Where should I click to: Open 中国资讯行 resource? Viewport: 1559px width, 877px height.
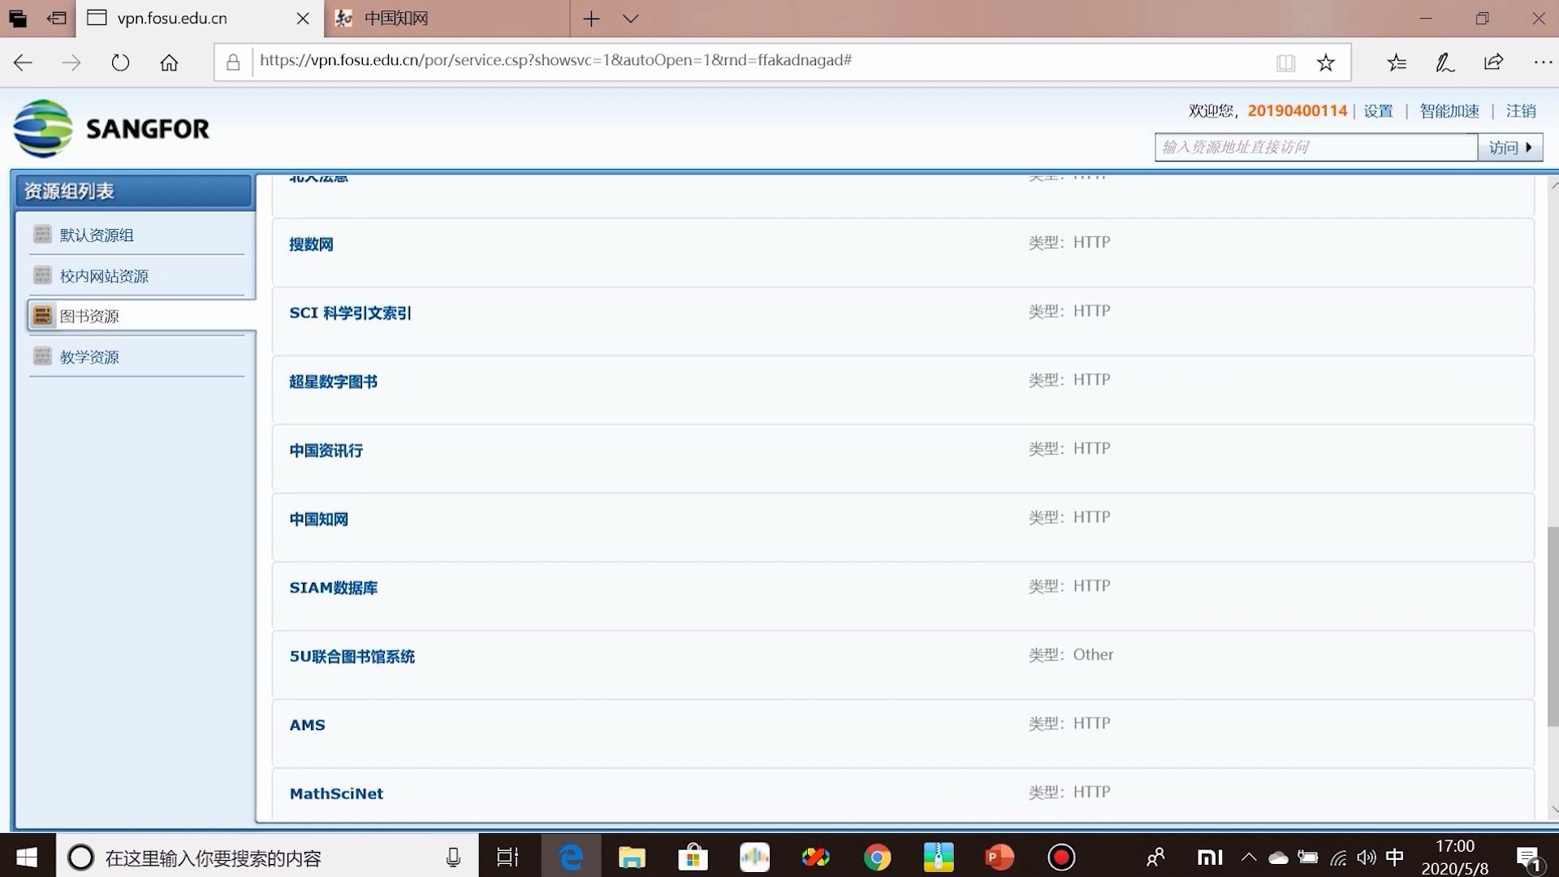pyautogui.click(x=326, y=451)
